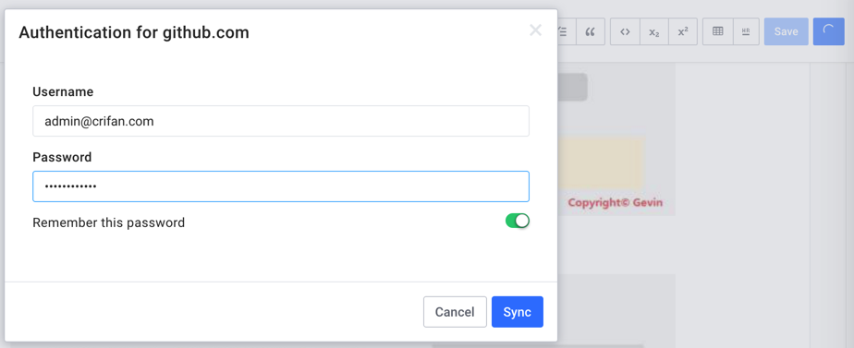Click the partially hidden task list icon
The width and height of the screenshot is (854, 348).
(566, 31)
